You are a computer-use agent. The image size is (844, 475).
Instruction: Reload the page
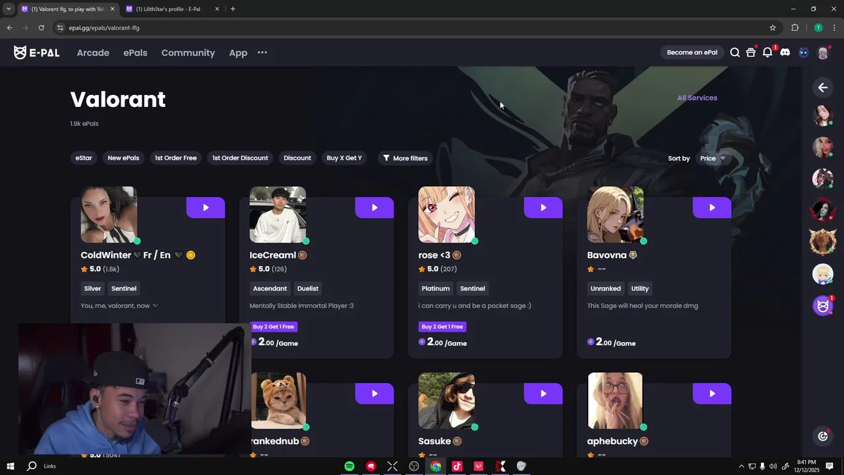click(41, 28)
